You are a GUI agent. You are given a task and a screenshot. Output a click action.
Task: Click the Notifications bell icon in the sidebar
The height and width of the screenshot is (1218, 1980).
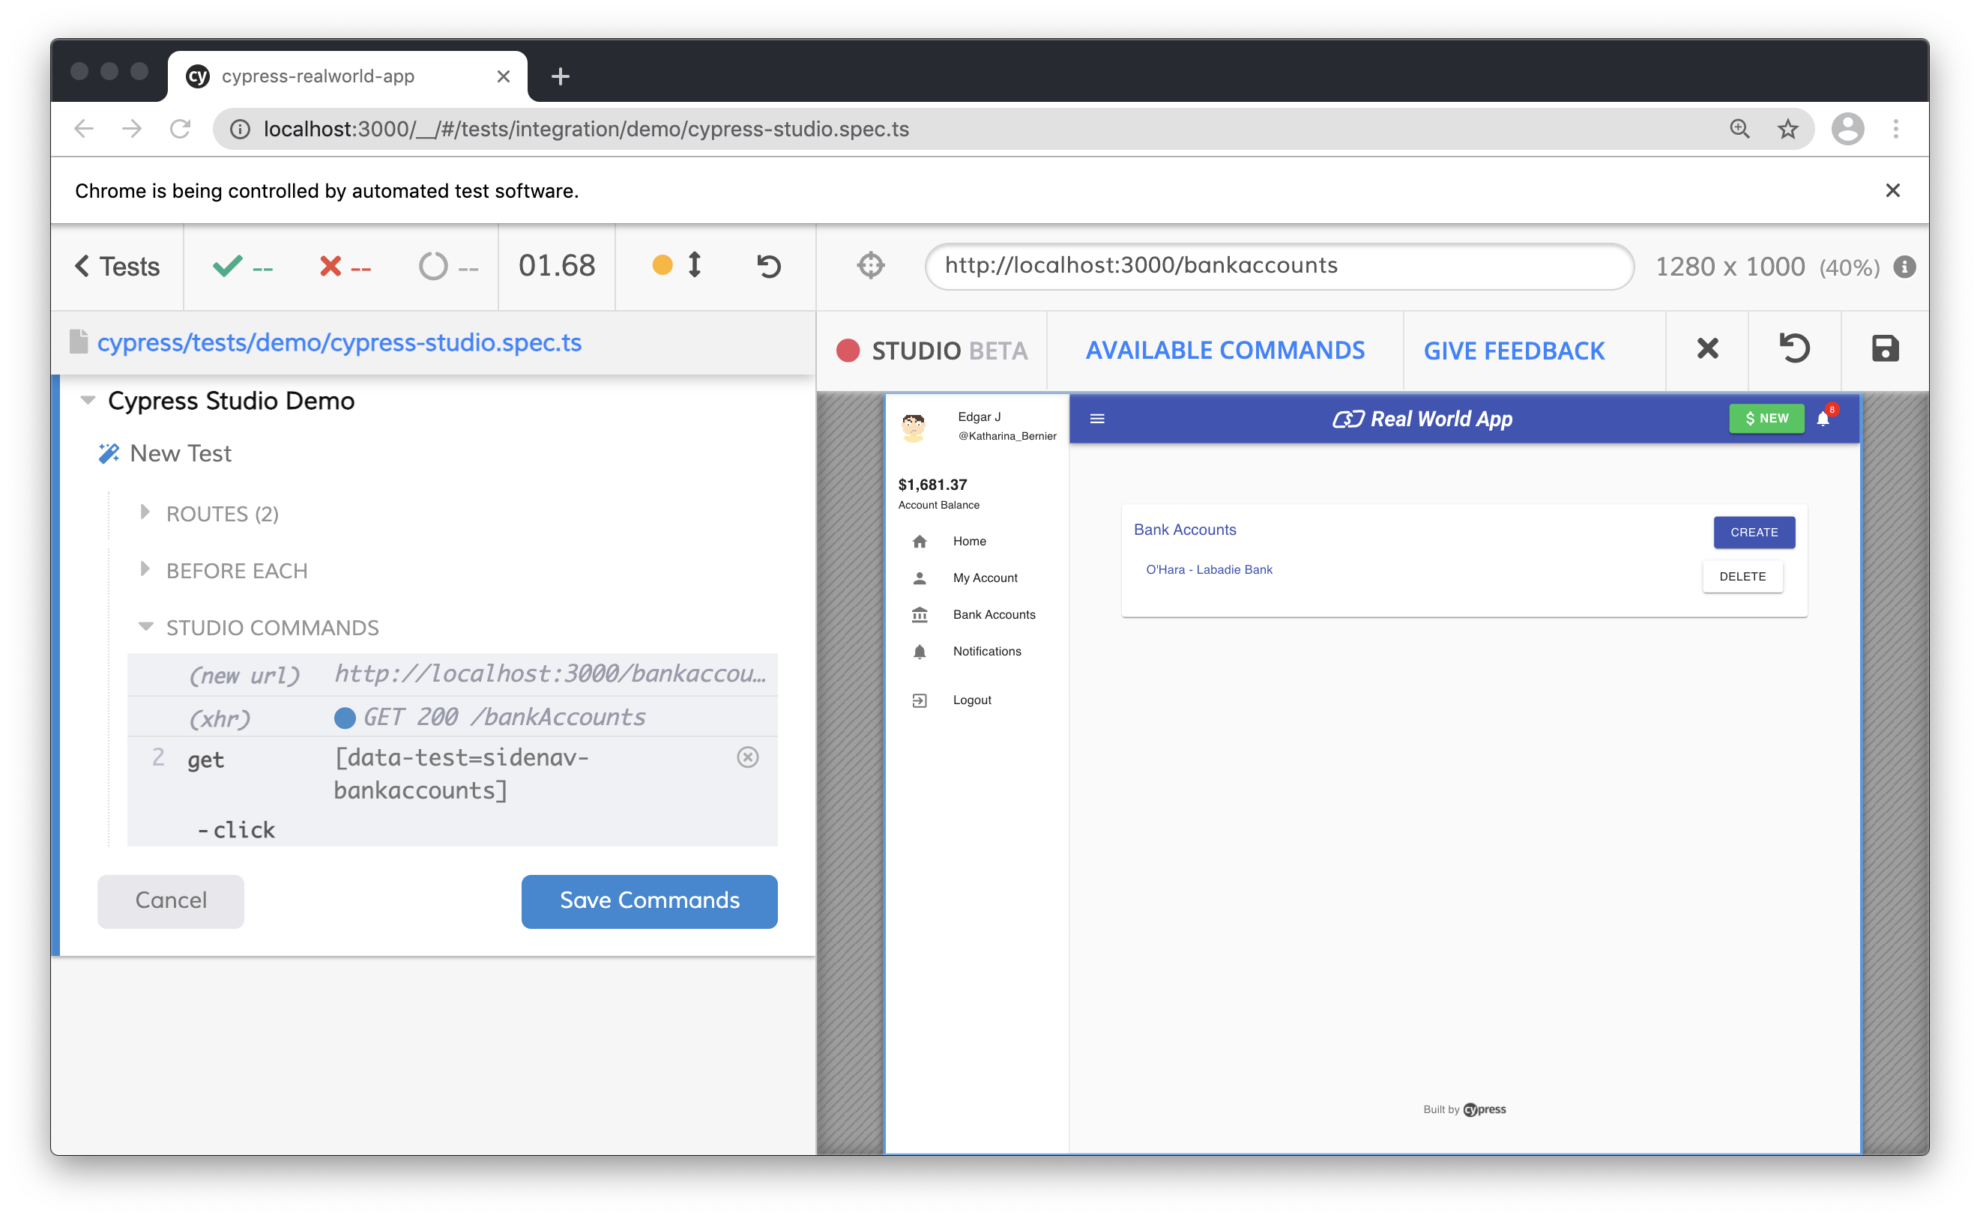click(920, 651)
